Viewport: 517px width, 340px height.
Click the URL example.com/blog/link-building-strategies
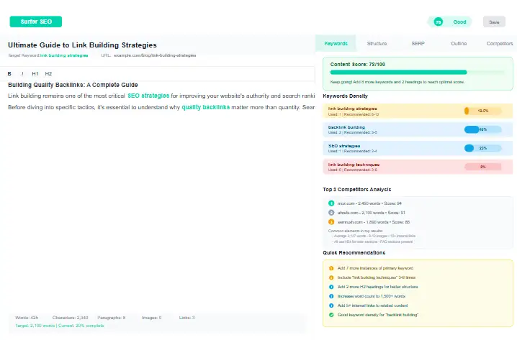tap(155, 55)
